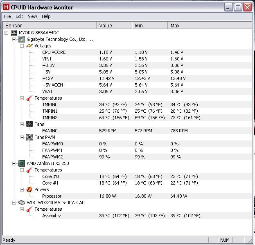255x245 pixels.
Task: Collapse the hard drive Temperatures group
Action: coord(22,209)
